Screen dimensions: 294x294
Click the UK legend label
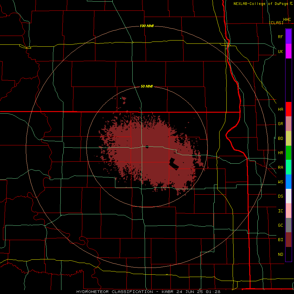coord(280,51)
